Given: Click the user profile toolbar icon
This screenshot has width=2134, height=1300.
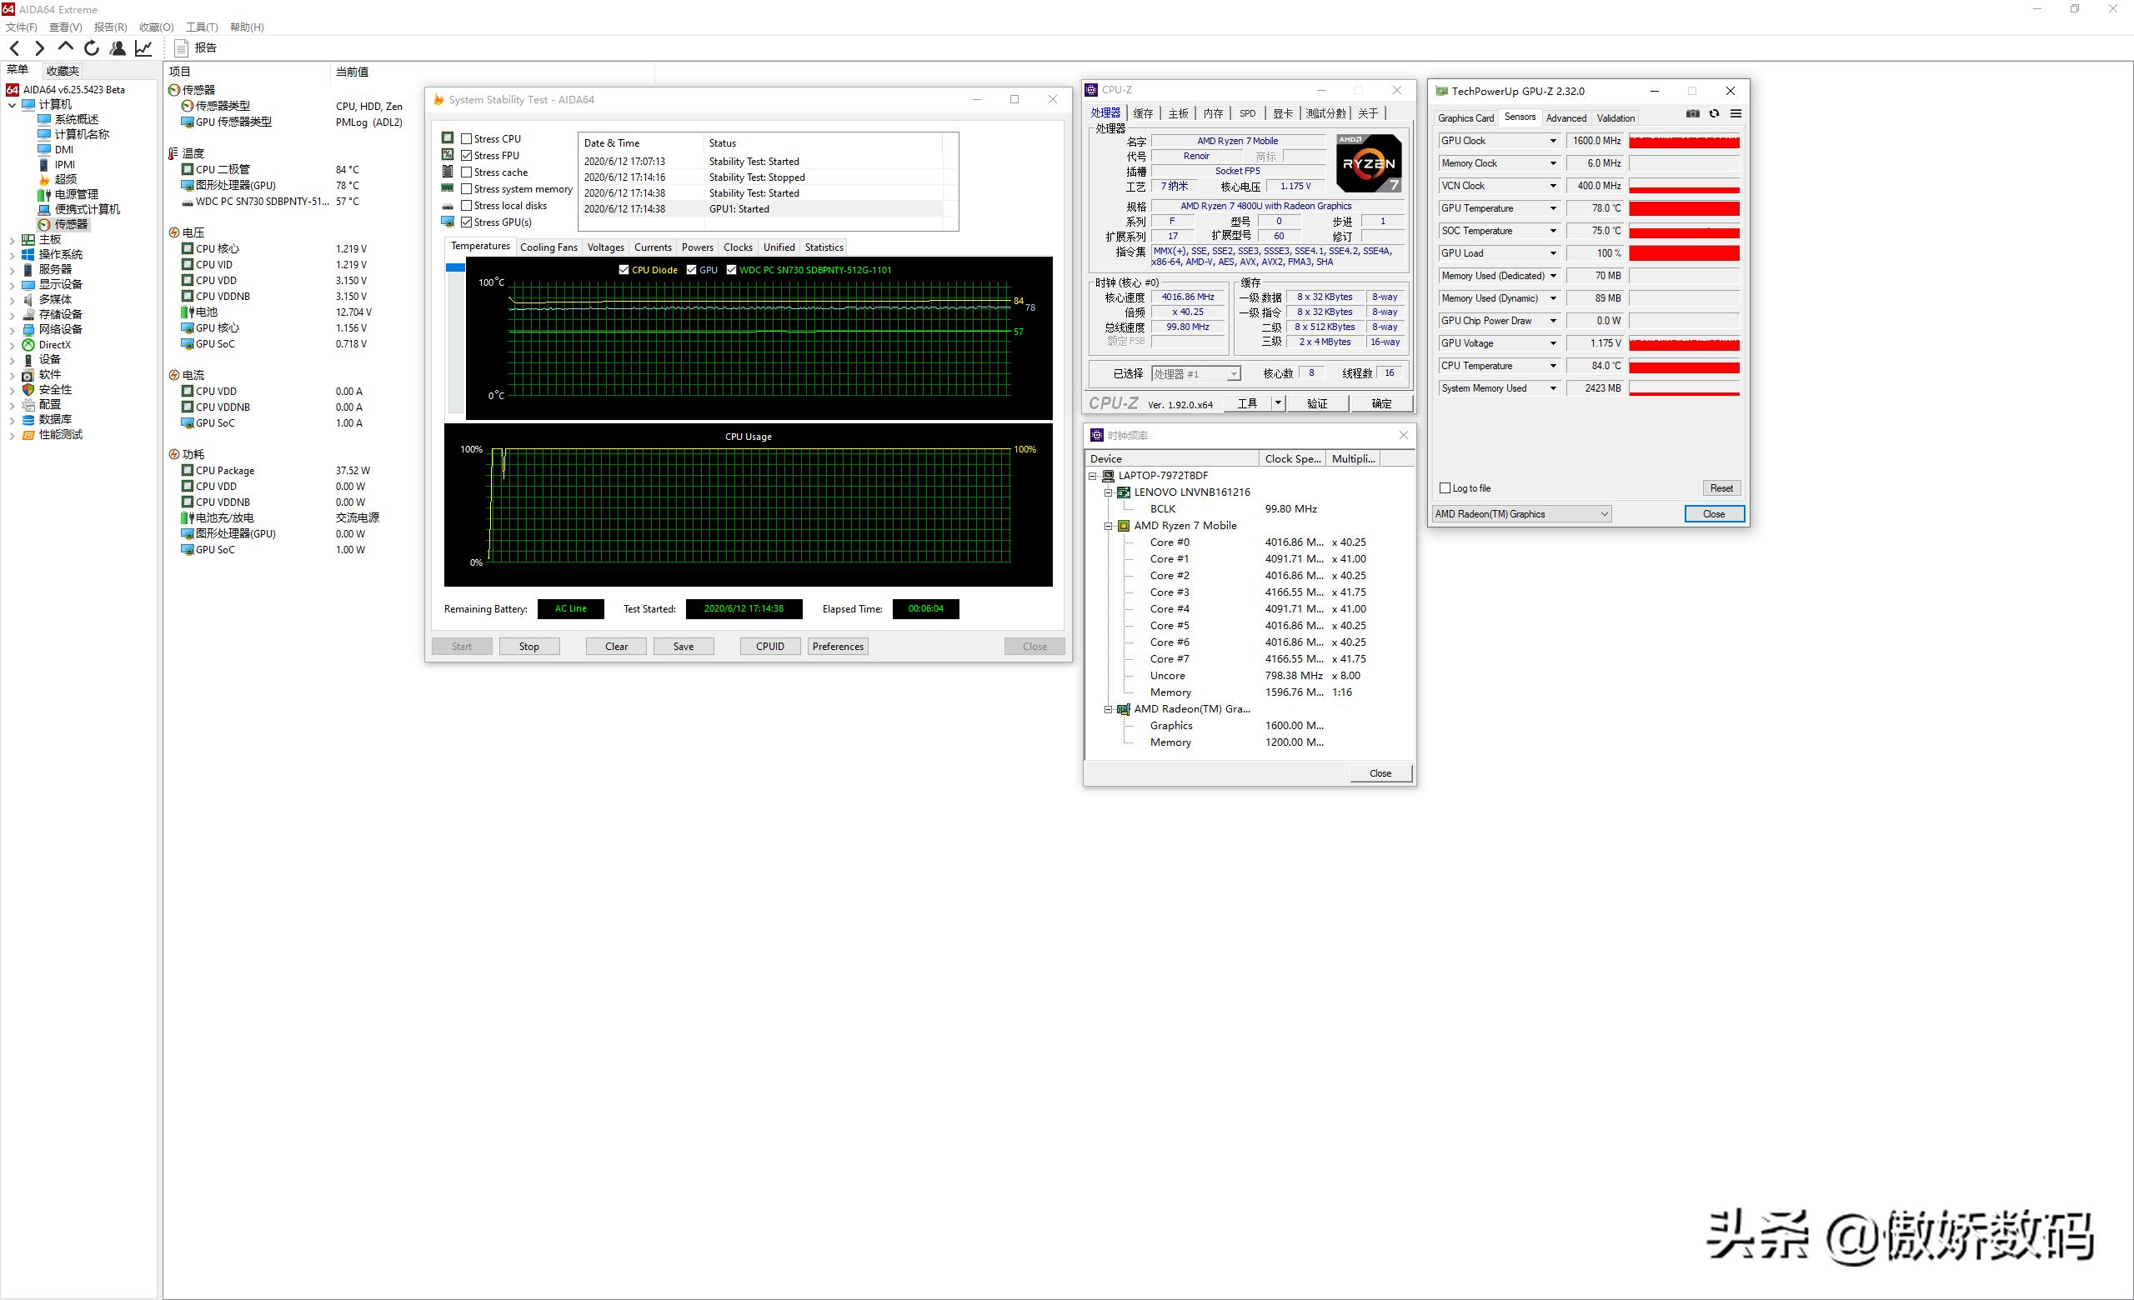Looking at the screenshot, I should tap(118, 48).
